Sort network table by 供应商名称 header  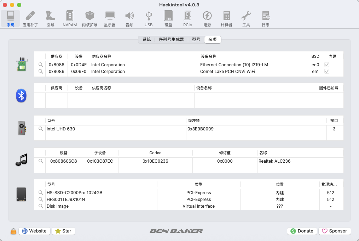coord(144,56)
